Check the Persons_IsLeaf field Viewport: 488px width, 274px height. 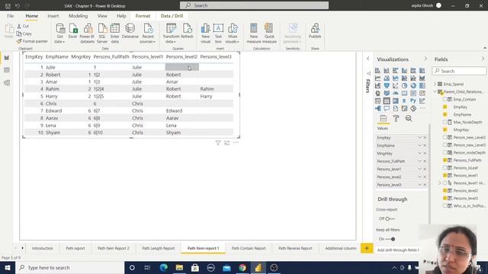[445, 167]
